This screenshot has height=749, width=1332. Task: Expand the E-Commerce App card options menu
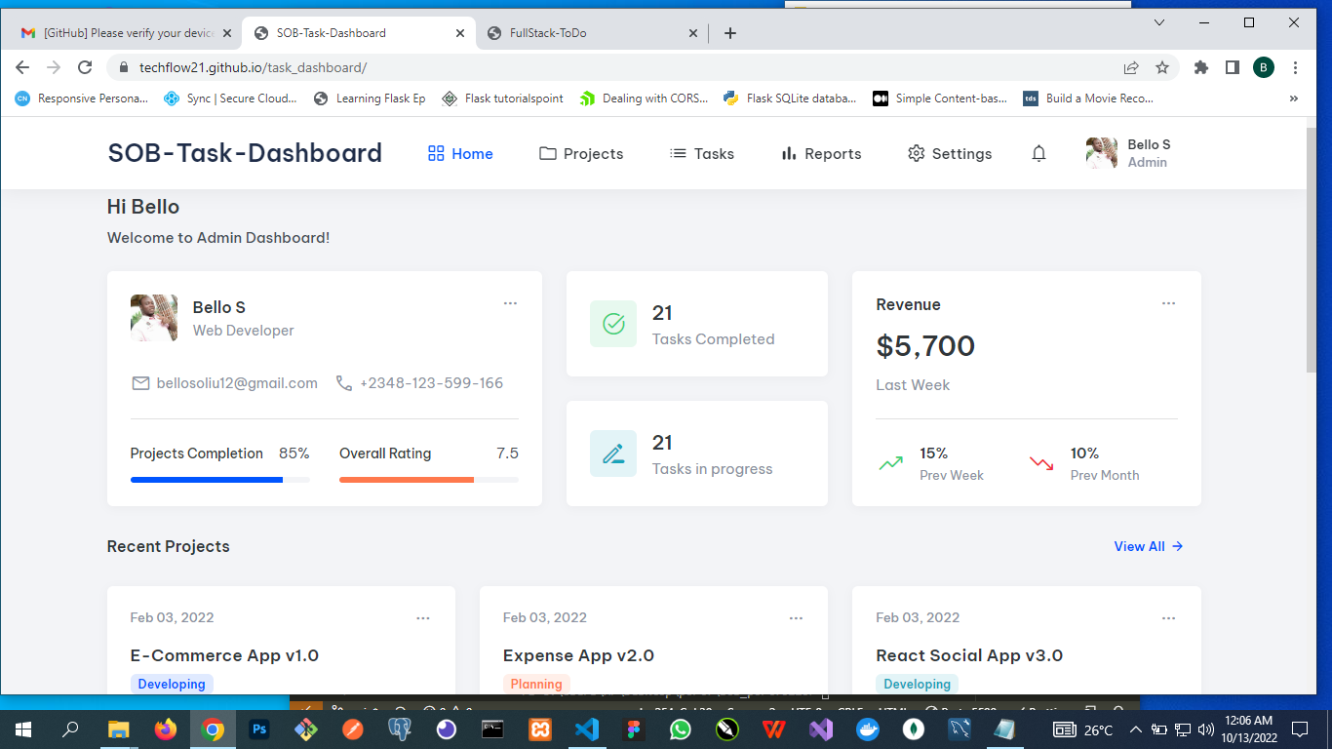coord(422,618)
